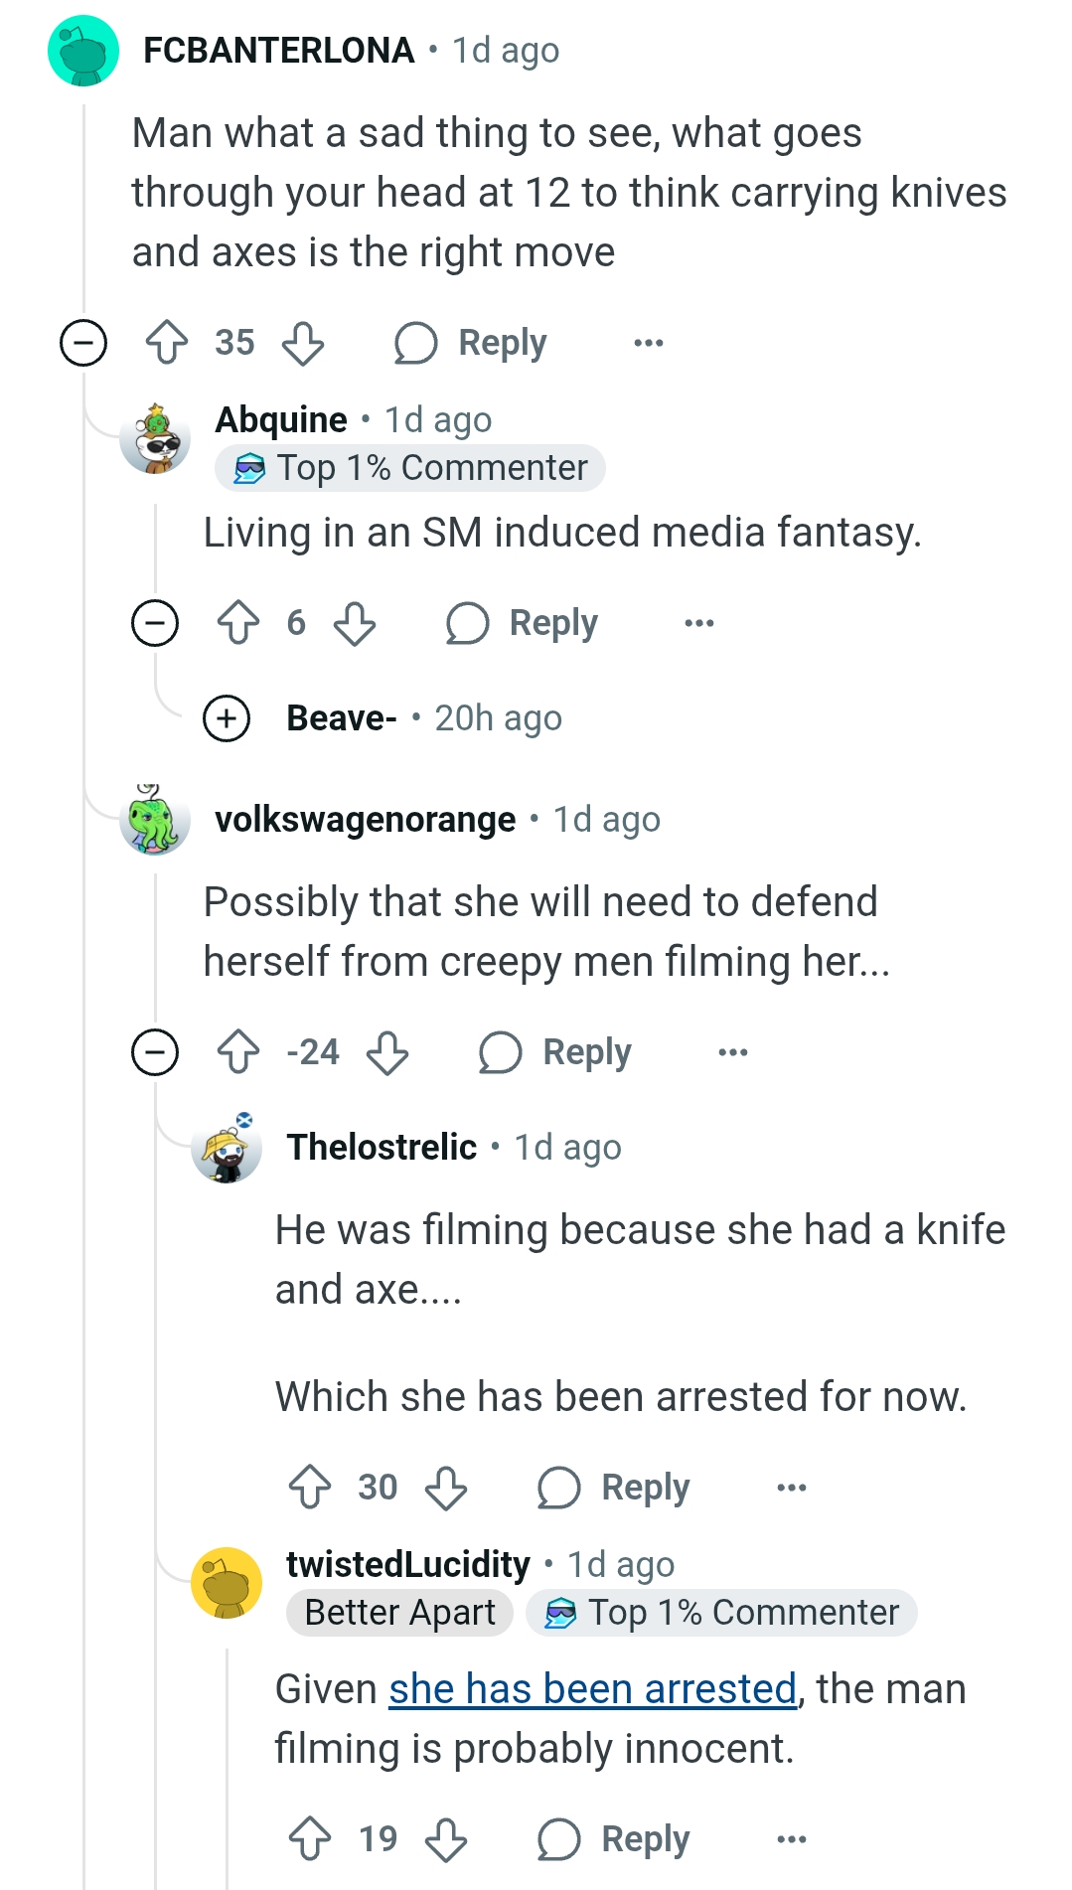Open three-dot menu on Thelostrelic's comment
Screen dimensions: 1072x1890
[x=792, y=1488]
